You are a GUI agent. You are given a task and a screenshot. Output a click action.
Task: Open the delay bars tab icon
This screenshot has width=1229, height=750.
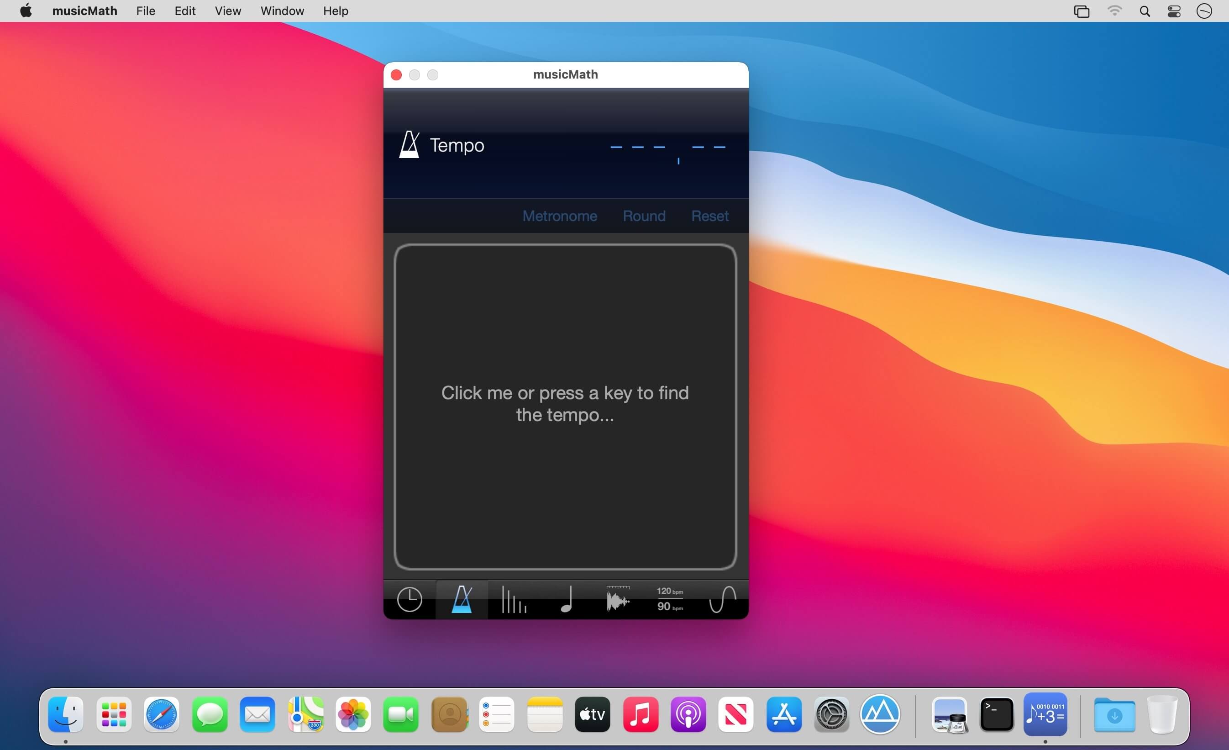point(514,599)
